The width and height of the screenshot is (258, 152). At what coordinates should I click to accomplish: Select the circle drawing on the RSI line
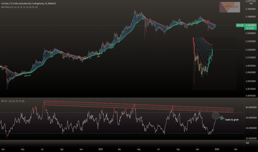click(x=216, y=116)
